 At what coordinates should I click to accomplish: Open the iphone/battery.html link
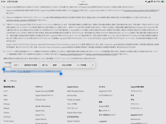coord(101,54)
